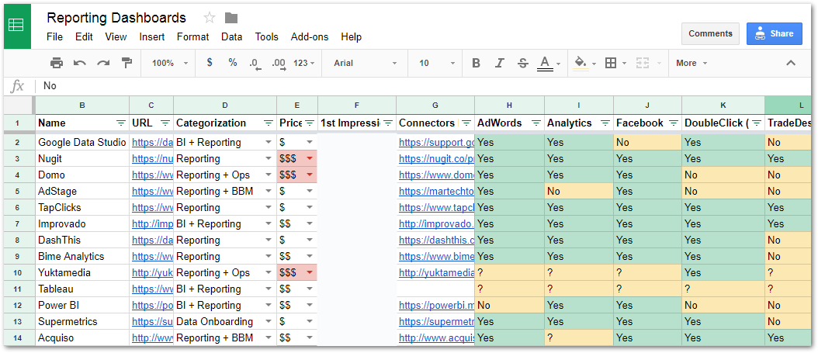Click the Comments button
Screen dimensions: 818x353
point(710,33)
